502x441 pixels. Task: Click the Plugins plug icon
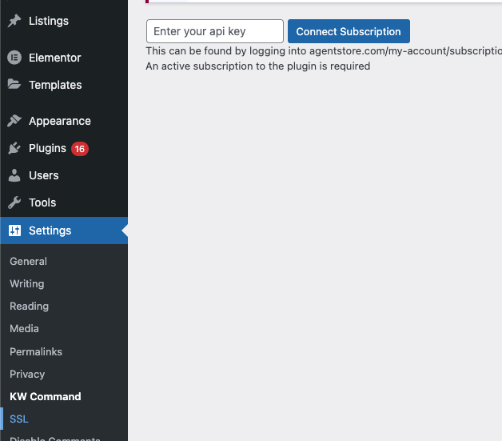14,148
